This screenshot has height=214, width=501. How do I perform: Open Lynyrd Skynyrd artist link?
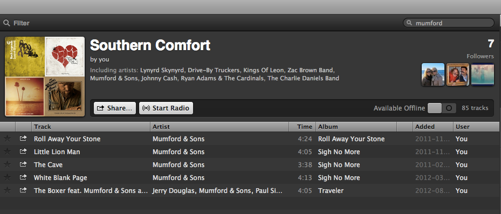click(162, 70)
